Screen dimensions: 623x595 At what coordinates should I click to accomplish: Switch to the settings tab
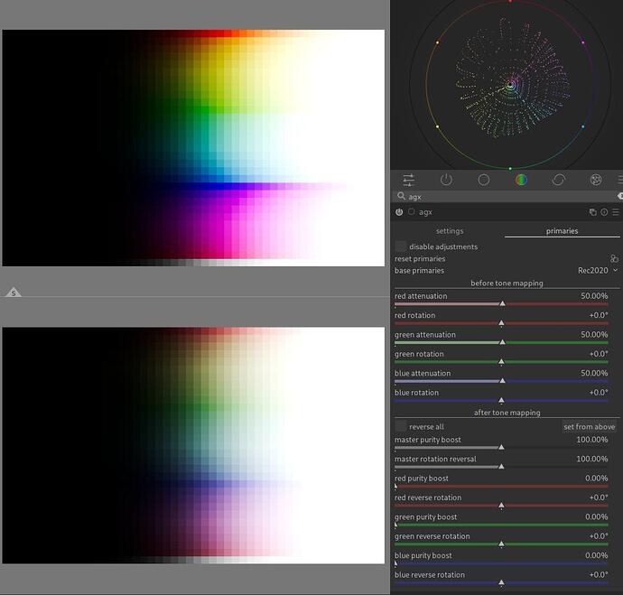(450, 231)
